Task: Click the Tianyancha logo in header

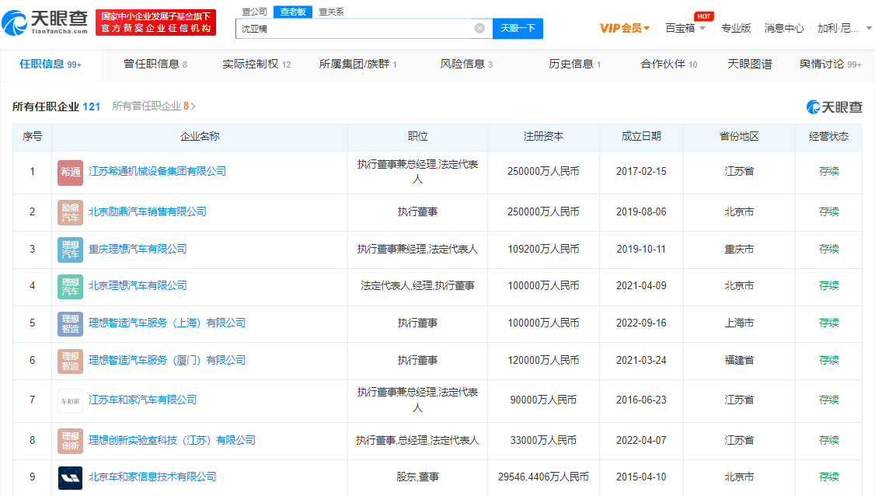Action: point(44,23)
